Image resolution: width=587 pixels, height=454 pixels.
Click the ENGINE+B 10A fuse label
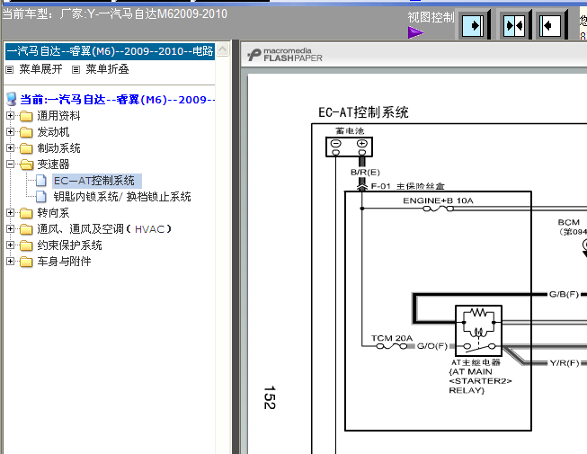(x=438, y=200)
